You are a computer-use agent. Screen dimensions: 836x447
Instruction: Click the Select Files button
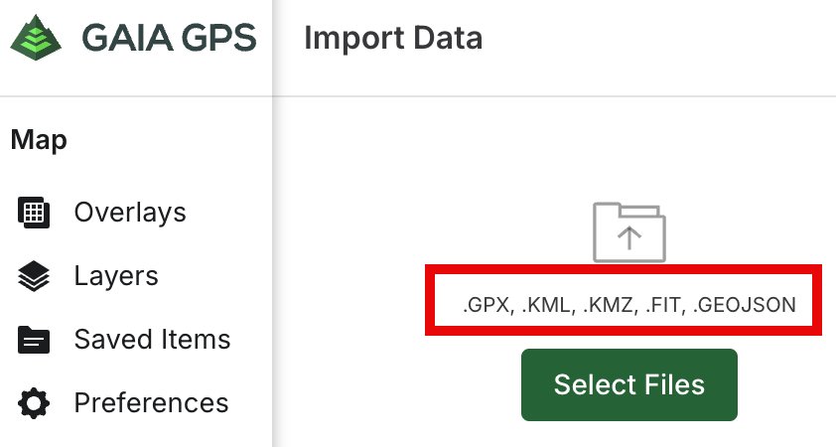[629, 384]
